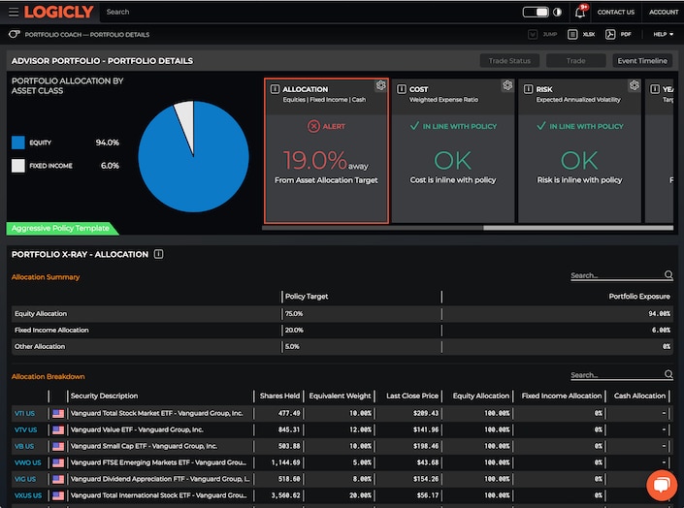This screenshot has height=508, width=684.
Task: Click the Portfolio Exposure column header
Action: [x=639, y=296]
